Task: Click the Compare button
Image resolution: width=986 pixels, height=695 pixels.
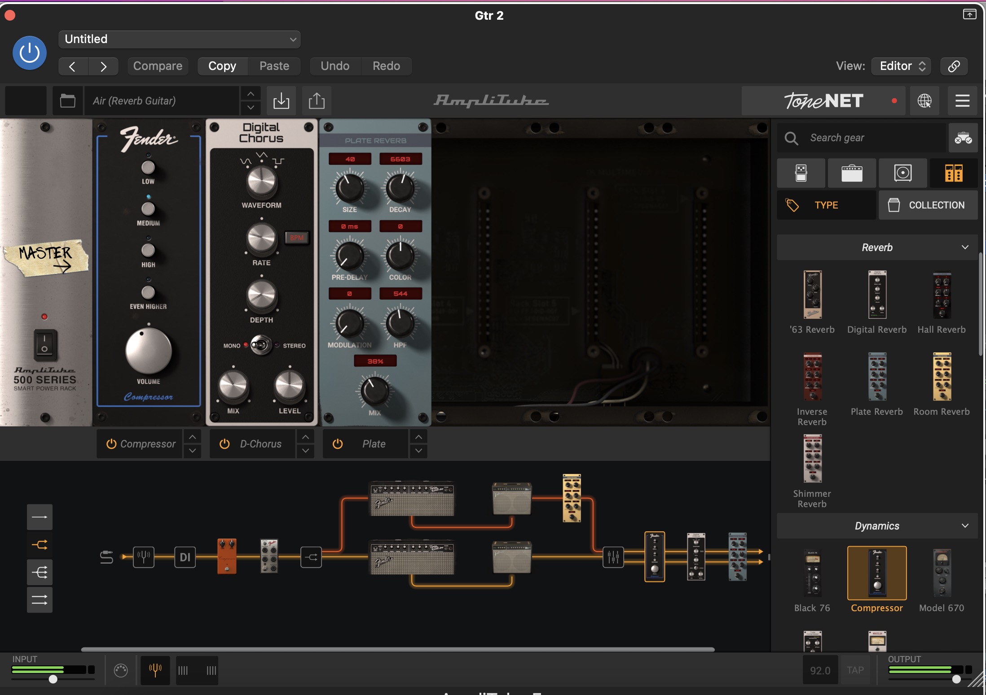Action: (x=158, y=66)
